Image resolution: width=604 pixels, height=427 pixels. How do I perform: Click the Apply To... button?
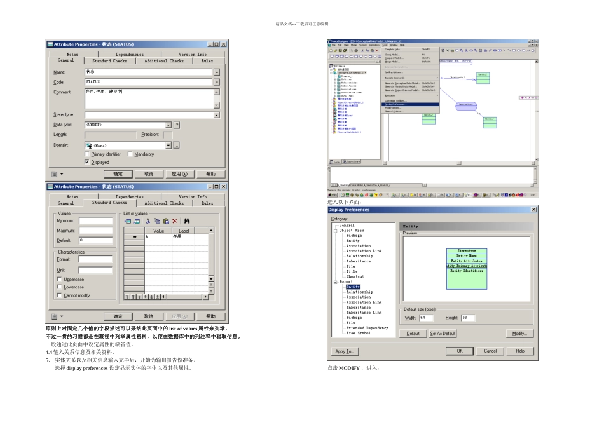click(345, 351)
